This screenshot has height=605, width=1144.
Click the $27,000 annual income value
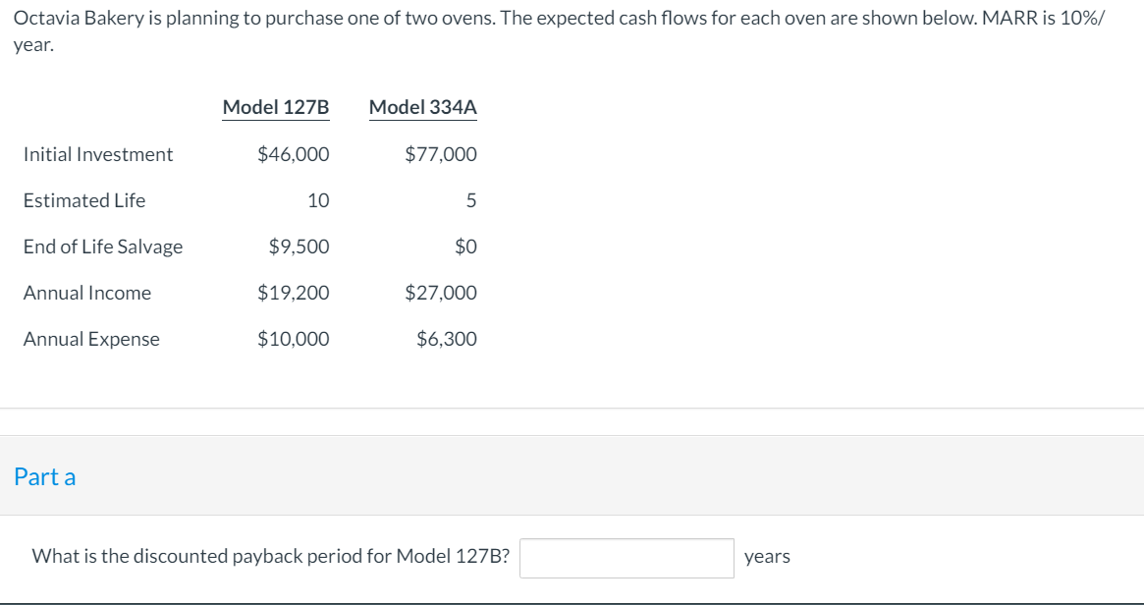(441, 293)
